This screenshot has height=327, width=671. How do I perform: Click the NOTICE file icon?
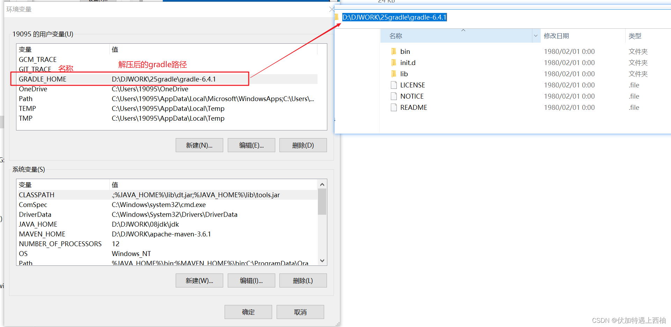point(394,96)
